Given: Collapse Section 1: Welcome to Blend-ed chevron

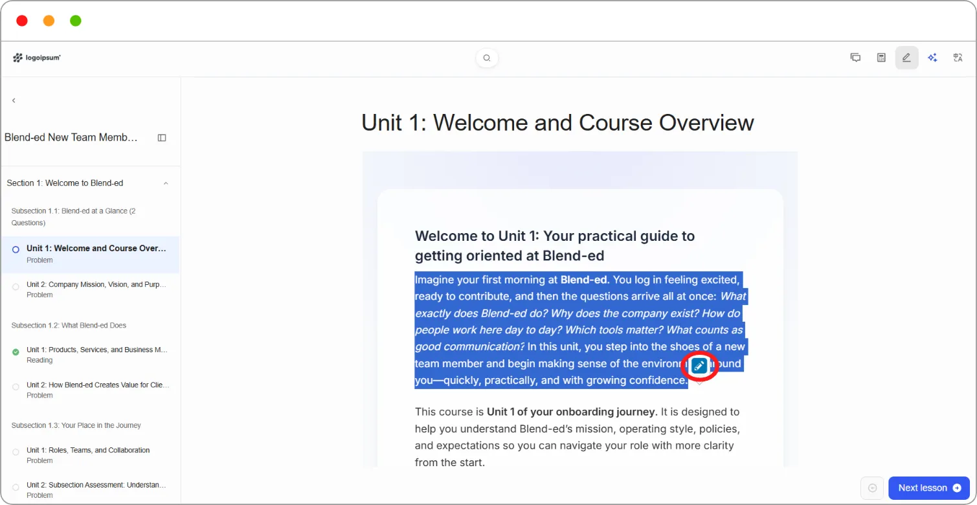Looking at the screenshot, I should point(166,183).
